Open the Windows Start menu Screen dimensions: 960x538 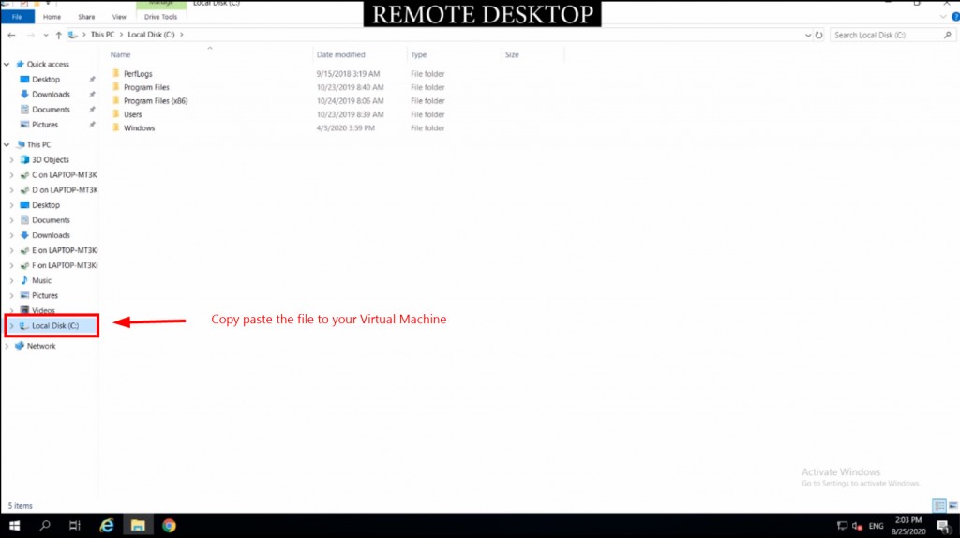[x=15, y=526]
